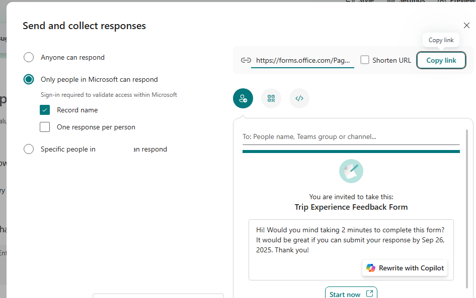Image resolution: width=476 pixels, height=298 pixels.
Task: Select the Specific people can respond option
Action: tap(29, 149)
